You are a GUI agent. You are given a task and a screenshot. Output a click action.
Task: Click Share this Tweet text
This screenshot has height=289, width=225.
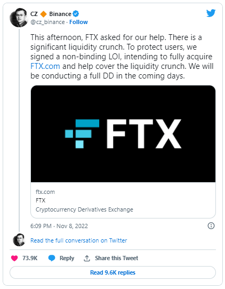coord(116,258)
